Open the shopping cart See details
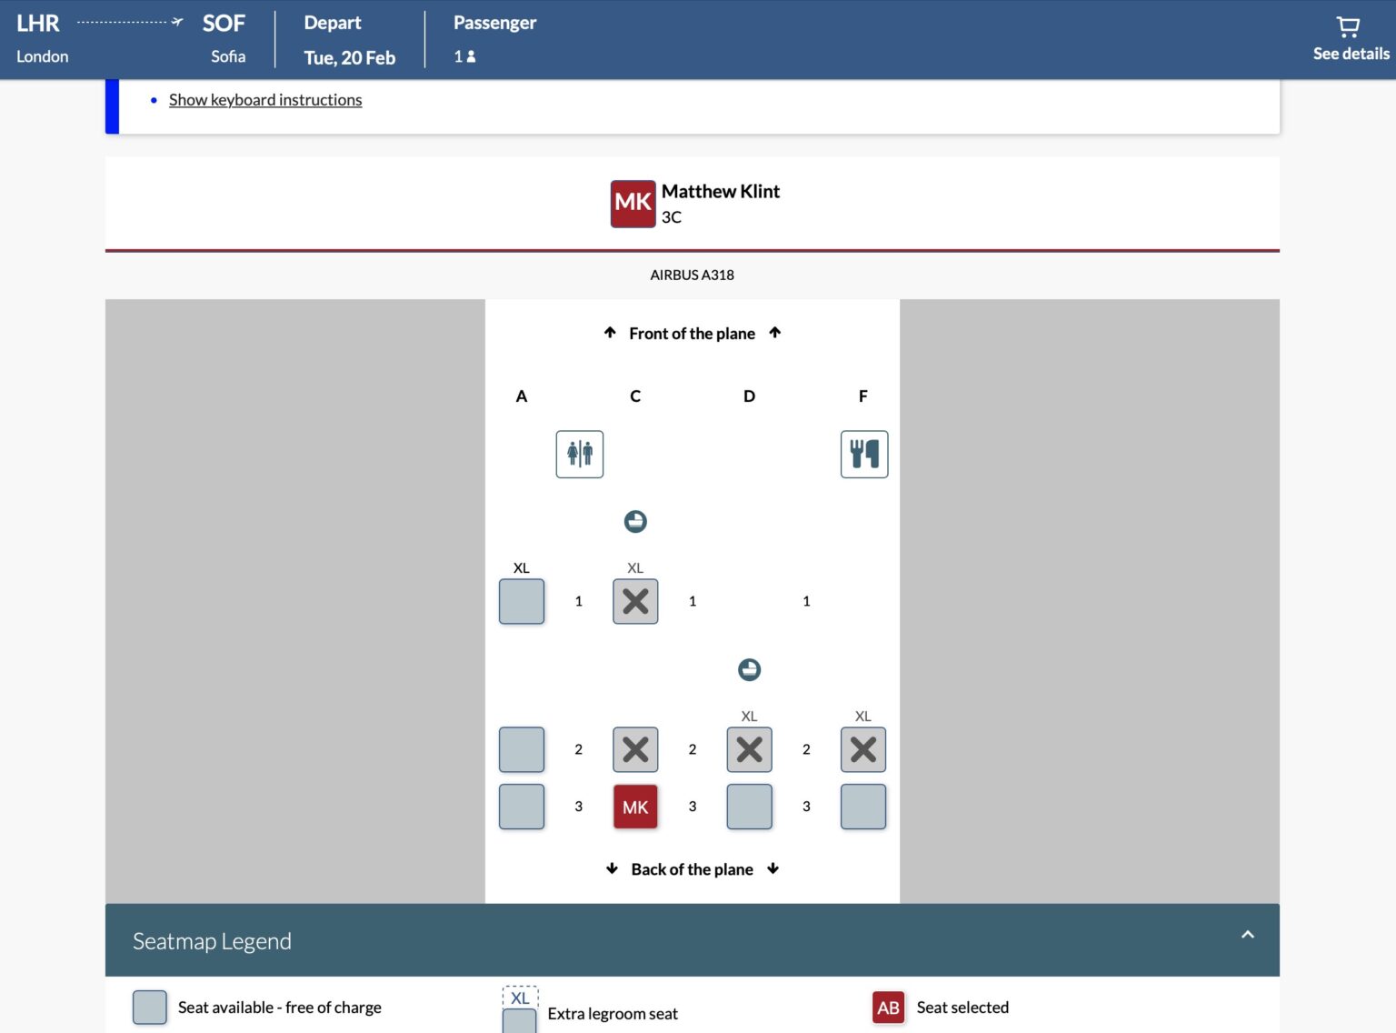Image resolution: width=1396 pixels, height=1033 pixels. (x=1350, y=39)
